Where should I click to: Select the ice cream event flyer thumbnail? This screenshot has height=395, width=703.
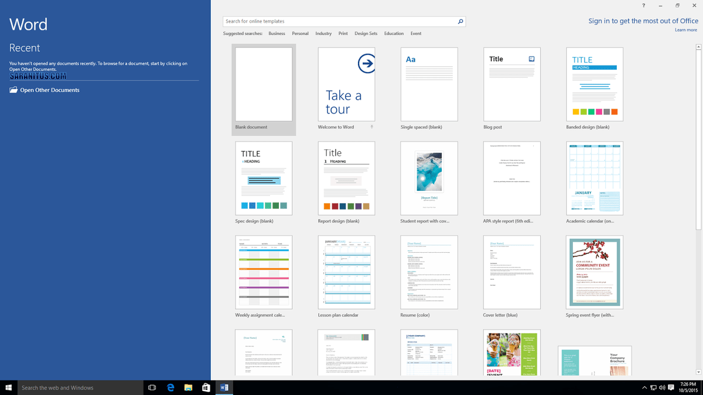pos(511,352)
